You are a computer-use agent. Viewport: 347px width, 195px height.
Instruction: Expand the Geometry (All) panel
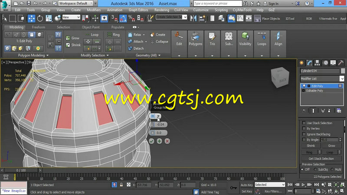(148, 55)
